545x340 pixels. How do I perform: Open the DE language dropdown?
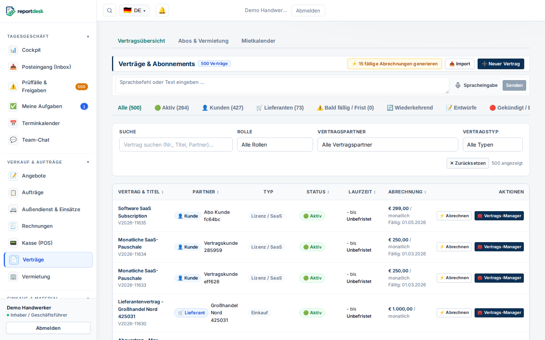[x=134, y=11]
